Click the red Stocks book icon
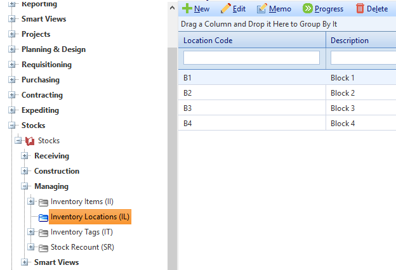 click(30, 141)
